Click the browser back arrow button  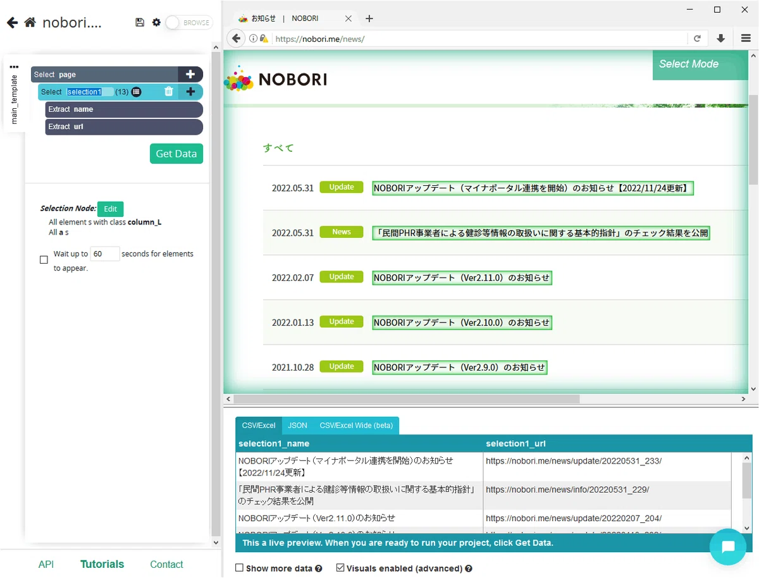click(236, 39)
